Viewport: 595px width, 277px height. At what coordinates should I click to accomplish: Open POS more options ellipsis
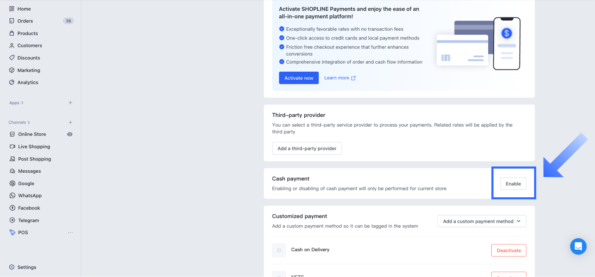pos(70,233)
